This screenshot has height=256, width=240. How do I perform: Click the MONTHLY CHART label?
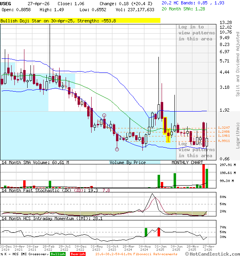click(x=188, y=162)
